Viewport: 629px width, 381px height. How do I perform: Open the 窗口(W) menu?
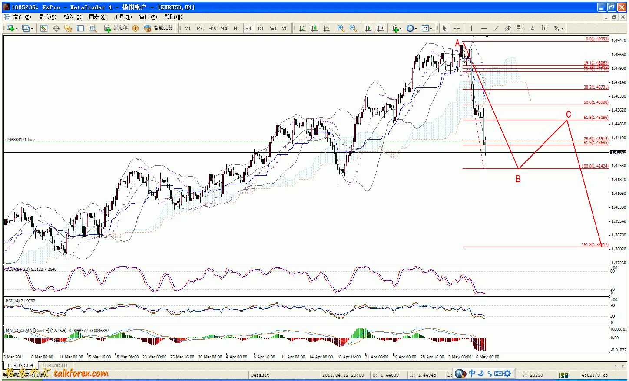pos(148,17)
